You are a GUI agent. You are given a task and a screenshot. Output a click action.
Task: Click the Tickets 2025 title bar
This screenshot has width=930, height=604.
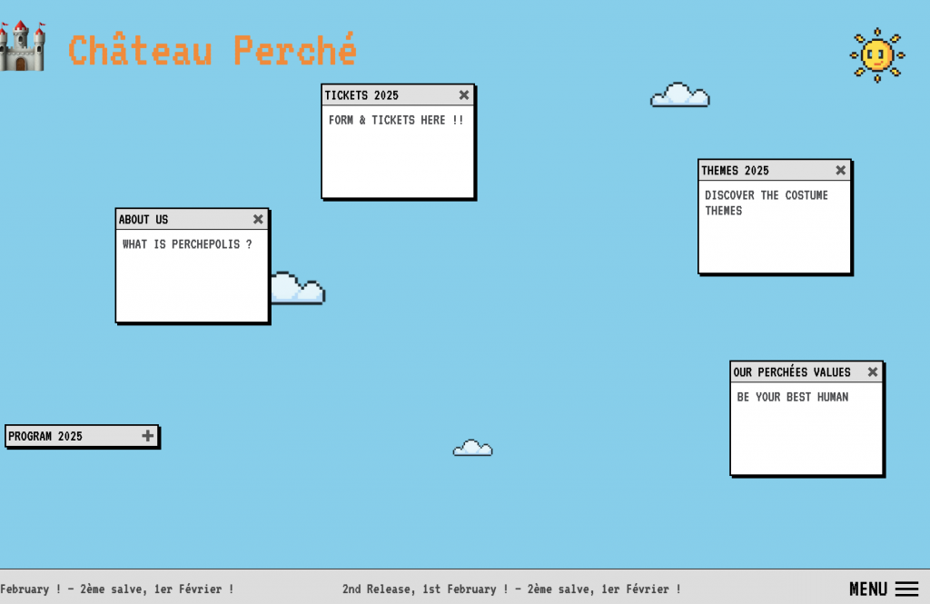pos(381,95)
